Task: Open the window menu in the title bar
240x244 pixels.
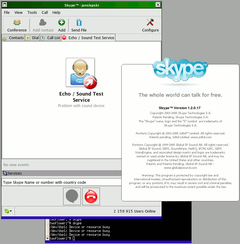Action: pos(5,4)
